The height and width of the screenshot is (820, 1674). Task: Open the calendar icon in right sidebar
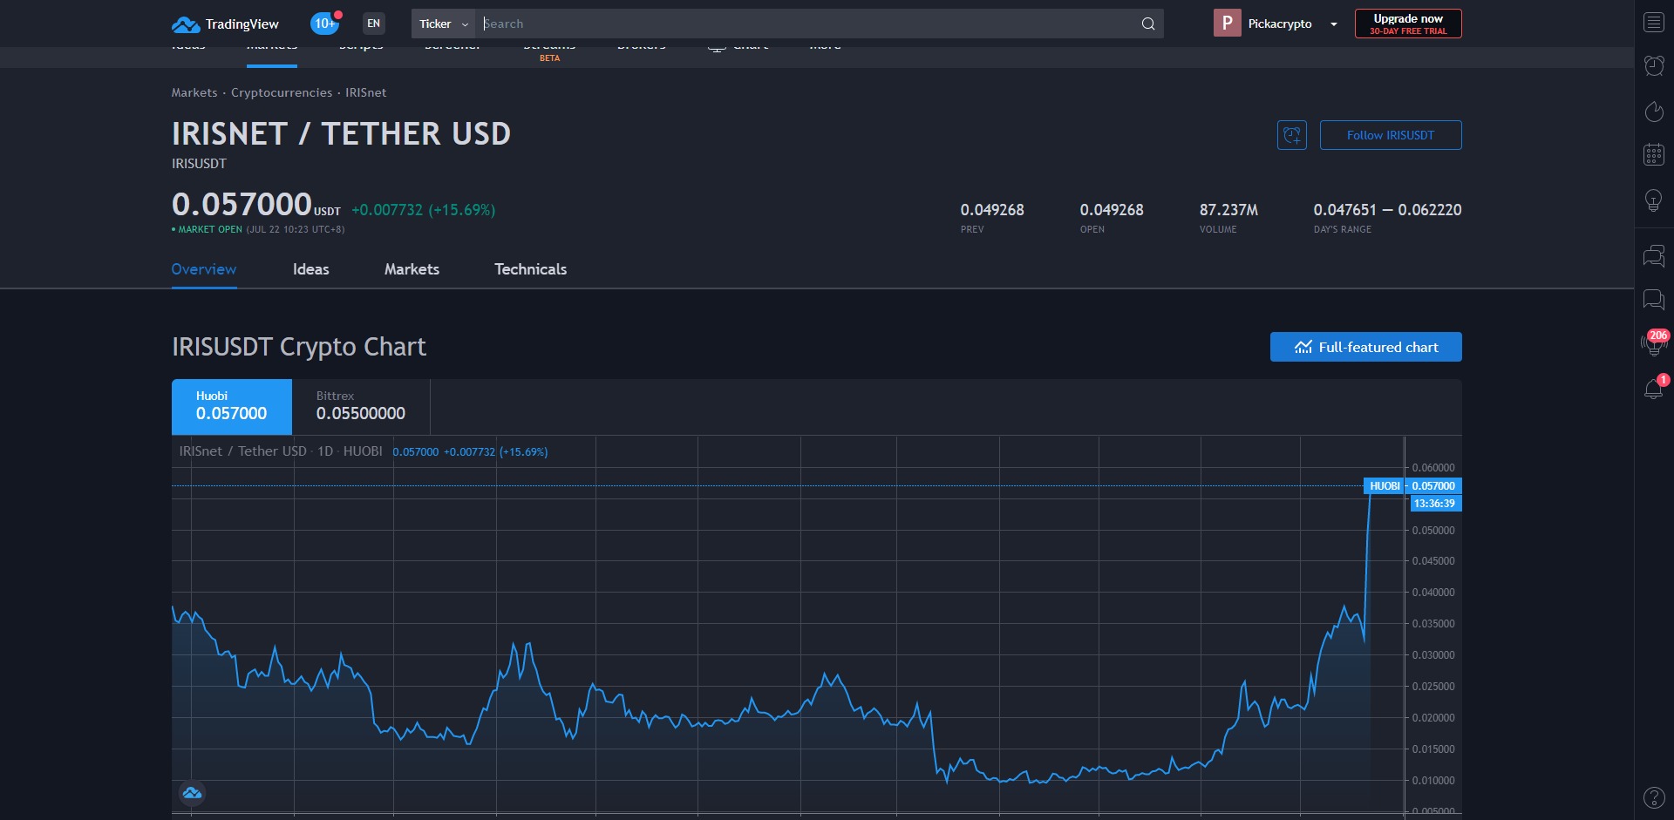coord(1654,155)
